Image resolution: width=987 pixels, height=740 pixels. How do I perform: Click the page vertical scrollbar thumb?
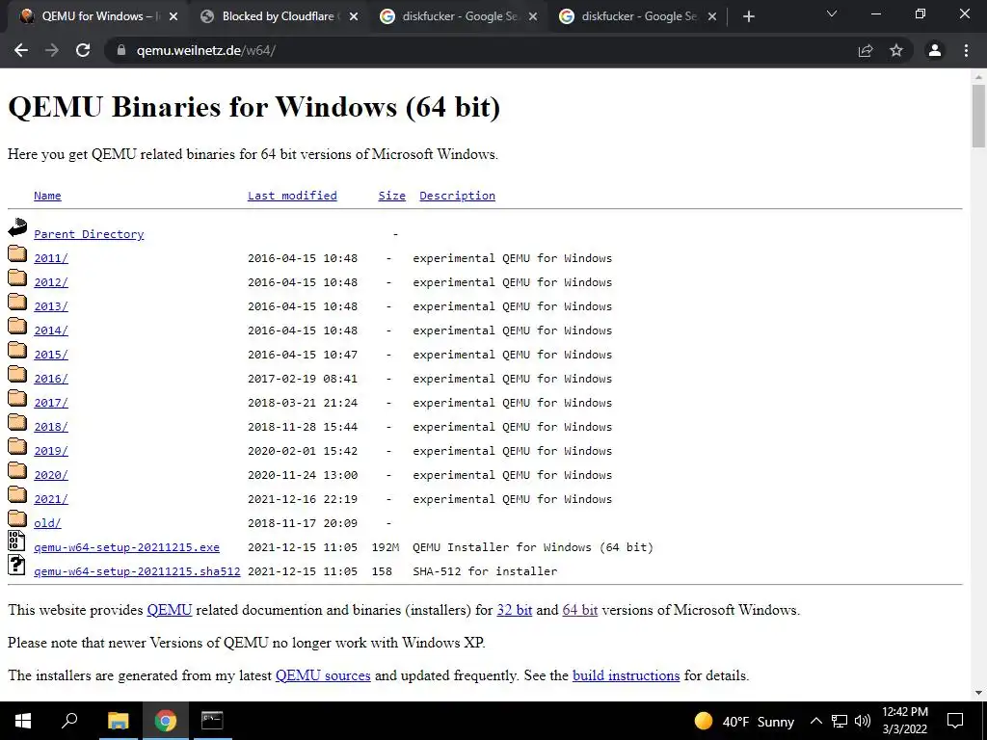978,116
